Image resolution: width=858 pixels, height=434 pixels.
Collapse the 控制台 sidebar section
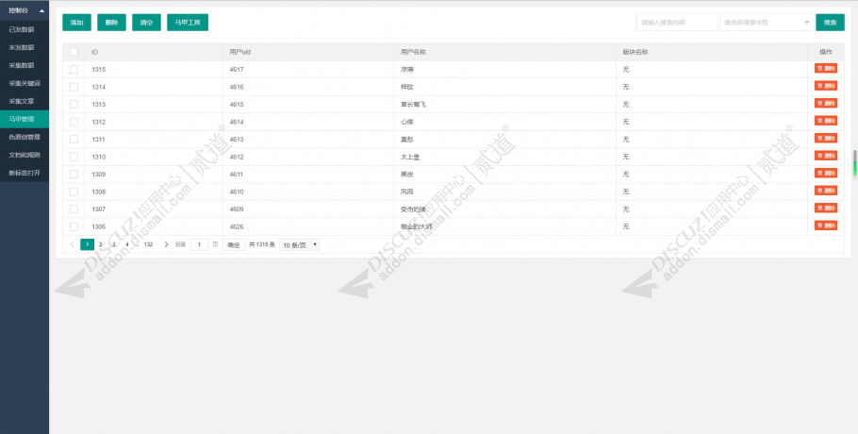point(25,10)
